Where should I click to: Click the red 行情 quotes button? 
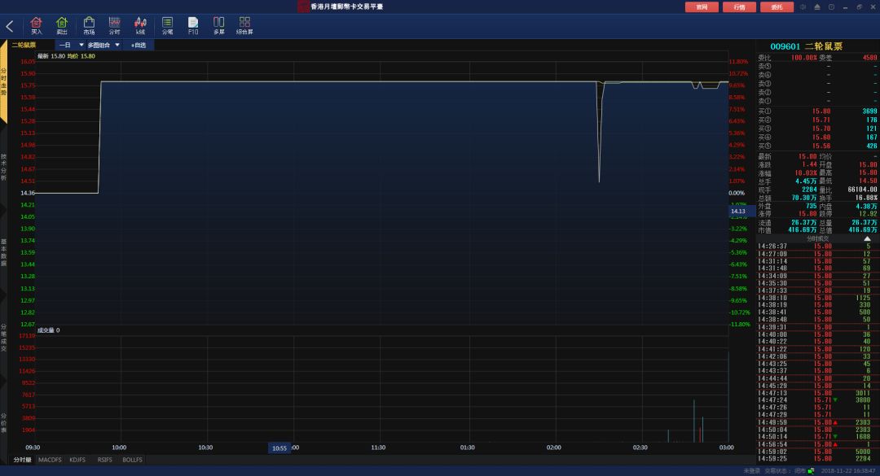[x=739, y=7]
